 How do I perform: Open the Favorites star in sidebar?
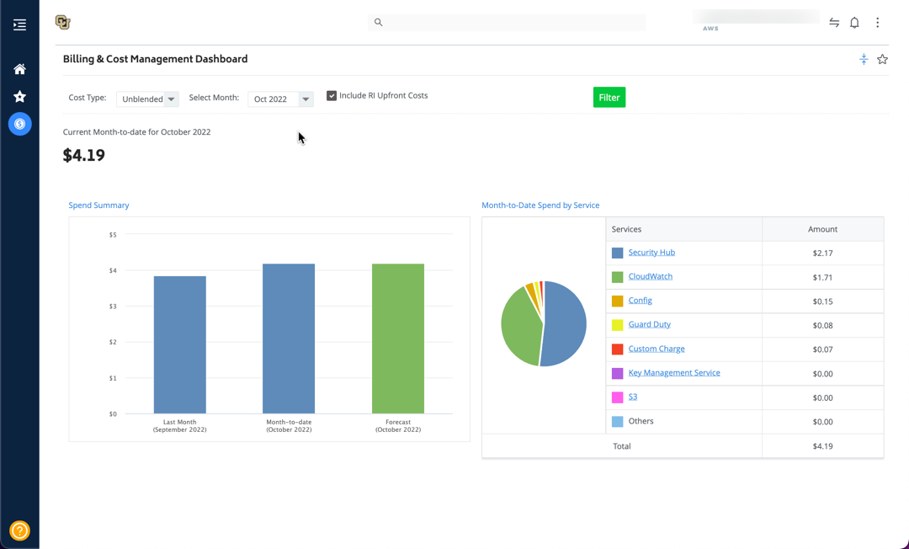click(19, 96)
